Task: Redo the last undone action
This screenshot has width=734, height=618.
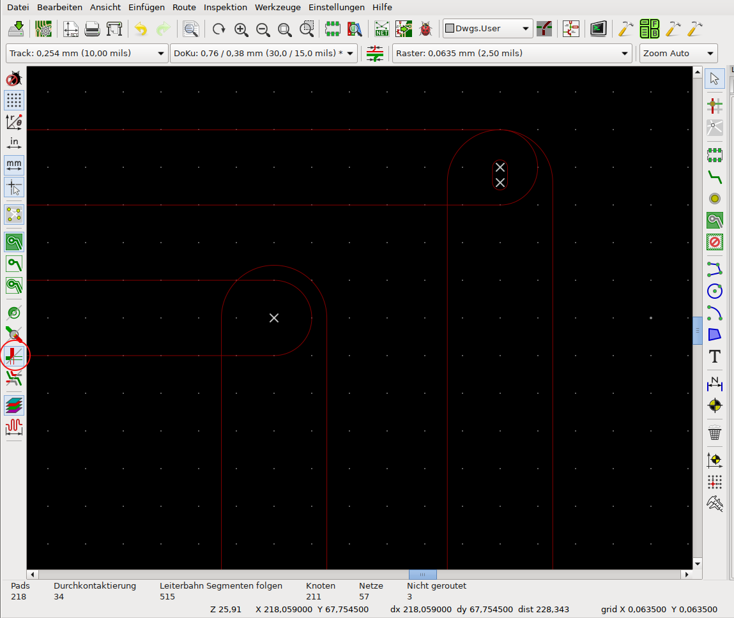Action: pos(163,29)
